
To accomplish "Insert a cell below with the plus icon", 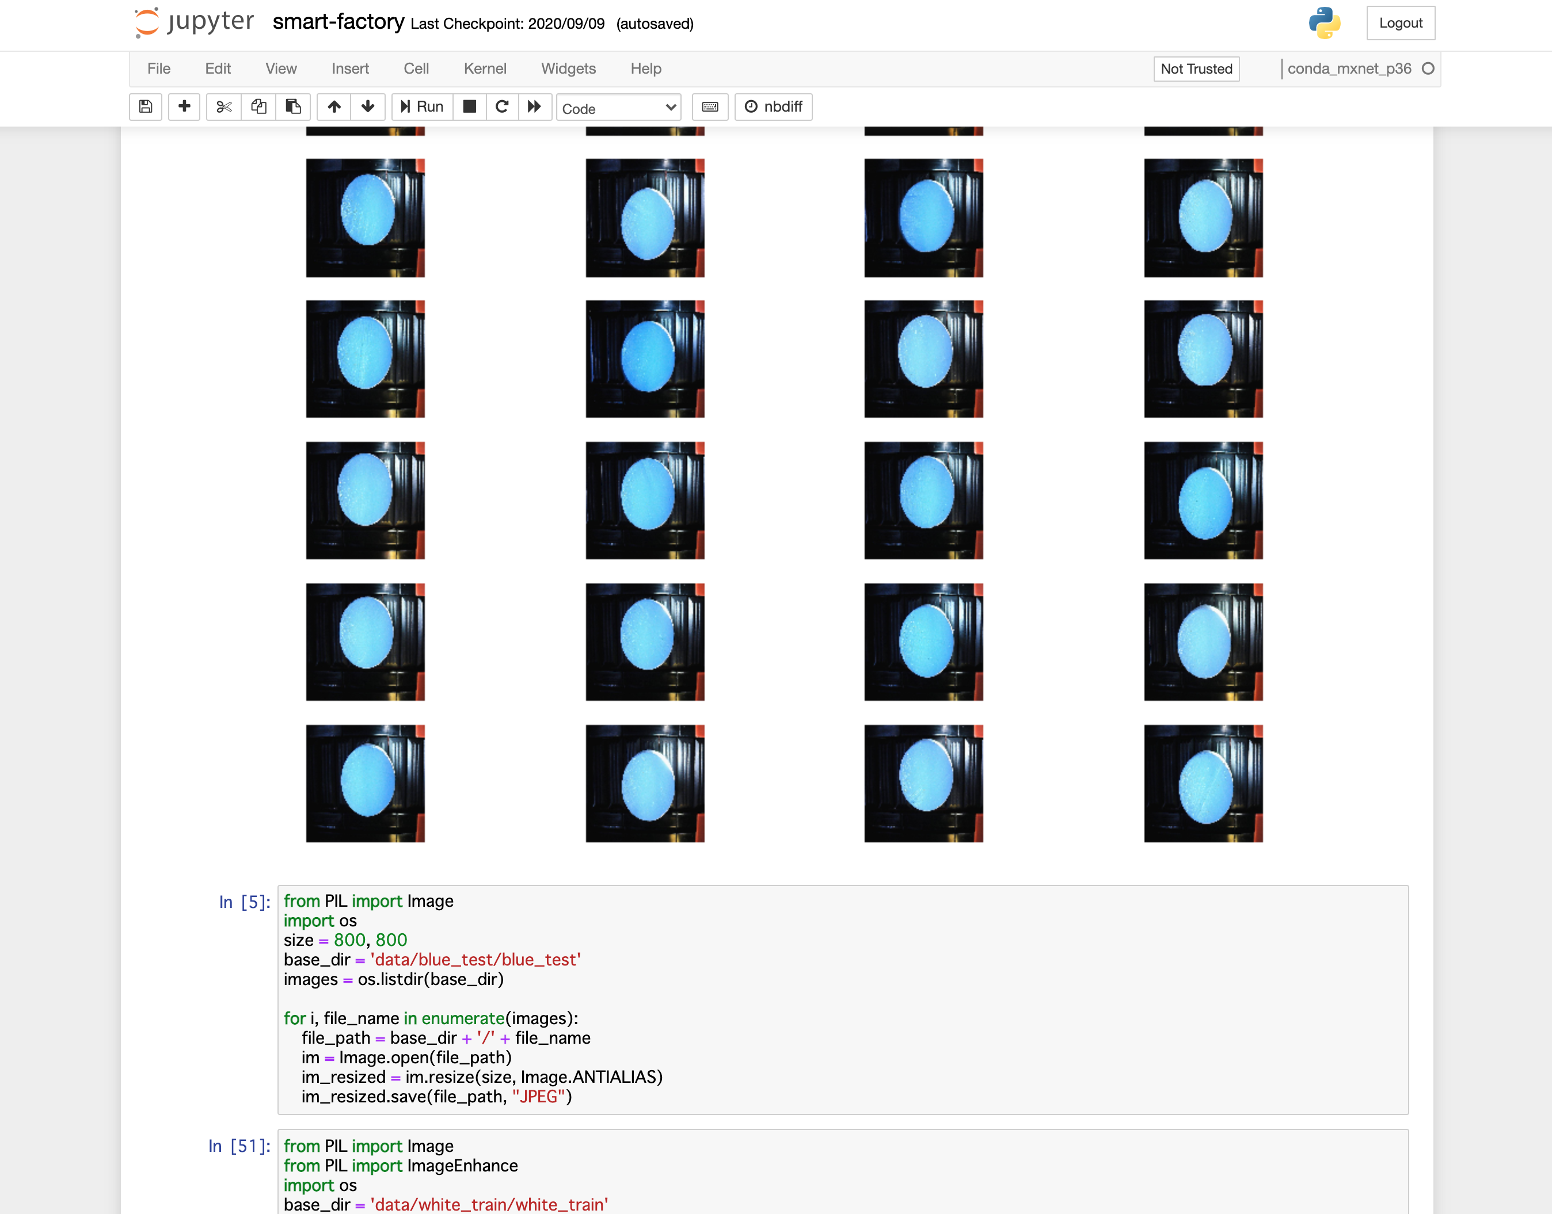I will point(184,106).
